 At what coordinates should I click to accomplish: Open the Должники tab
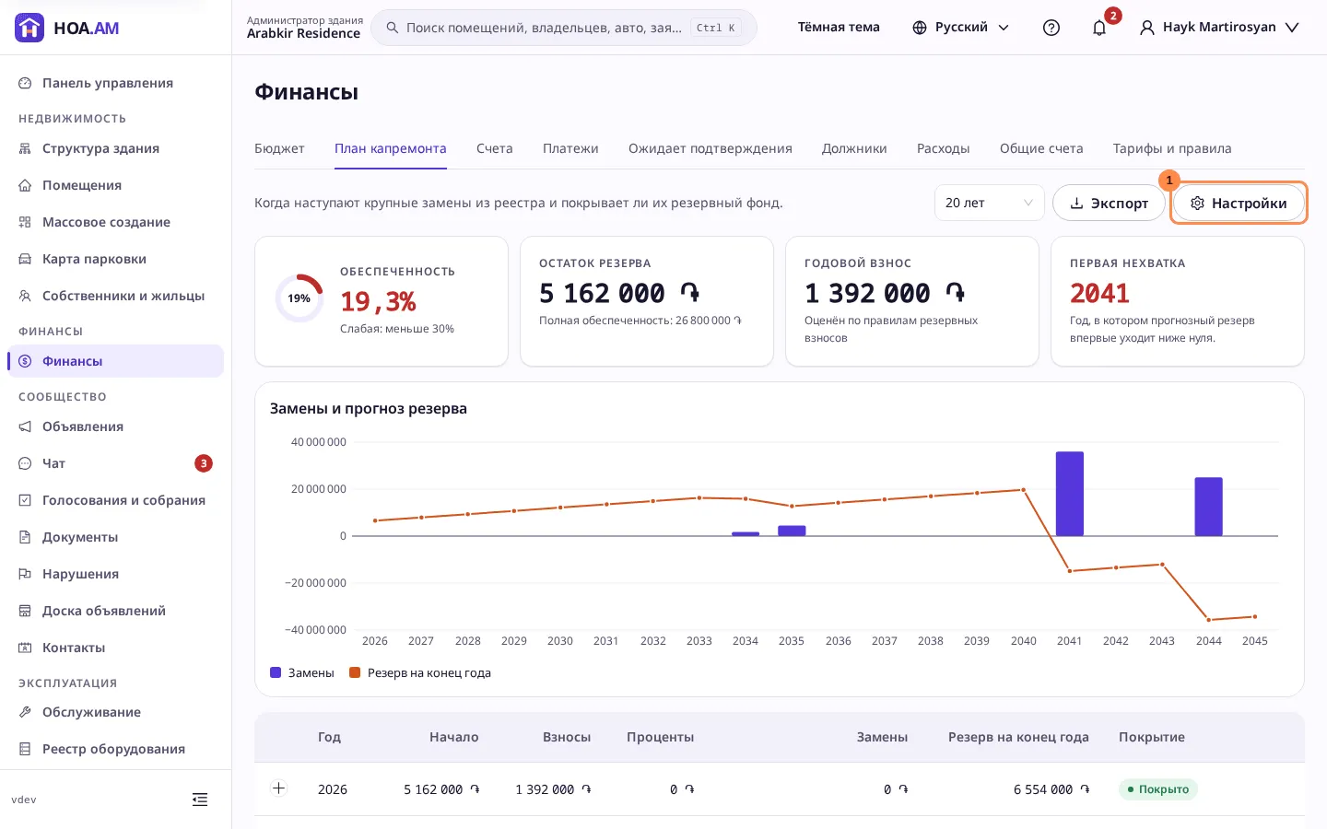[854, 148]
